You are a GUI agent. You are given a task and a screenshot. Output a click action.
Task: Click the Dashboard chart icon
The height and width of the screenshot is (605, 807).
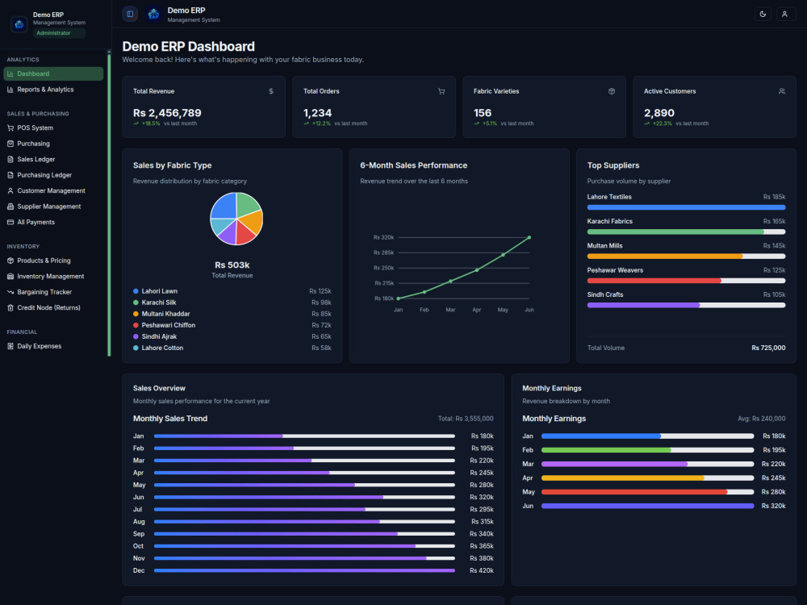[x=10, y=73]
